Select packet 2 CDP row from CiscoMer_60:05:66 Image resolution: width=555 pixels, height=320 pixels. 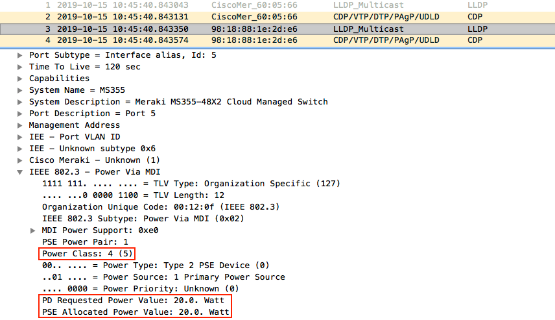point(259,17)
